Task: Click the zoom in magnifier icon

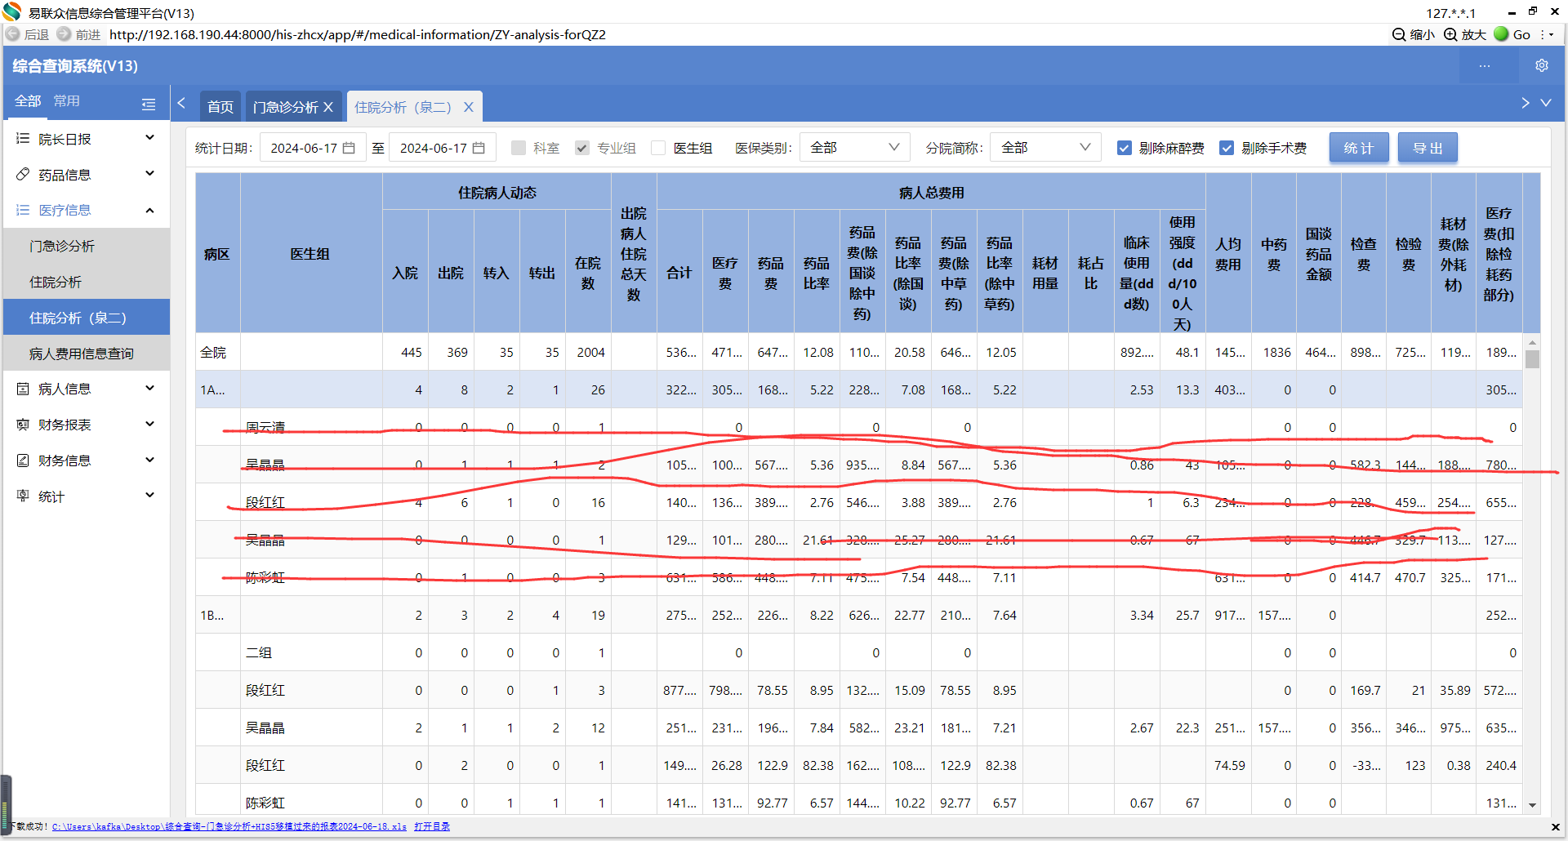Action: pyautogui.click(x=1450, y=34)
